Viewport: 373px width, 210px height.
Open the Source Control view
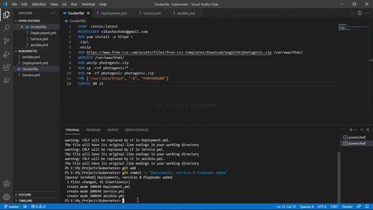click(6, 41)
